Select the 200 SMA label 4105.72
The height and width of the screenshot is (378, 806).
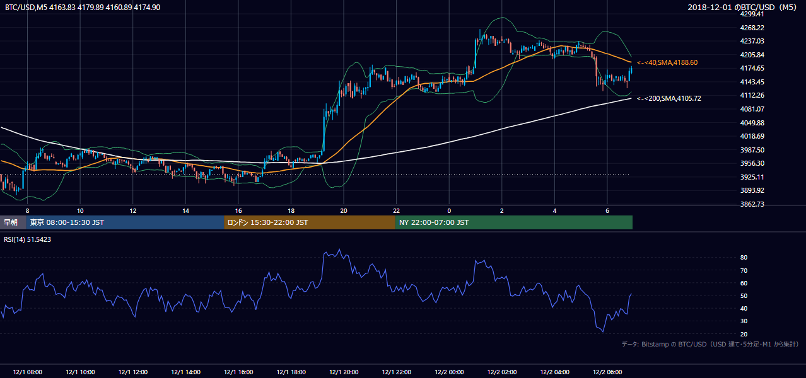tap(669, 98)
